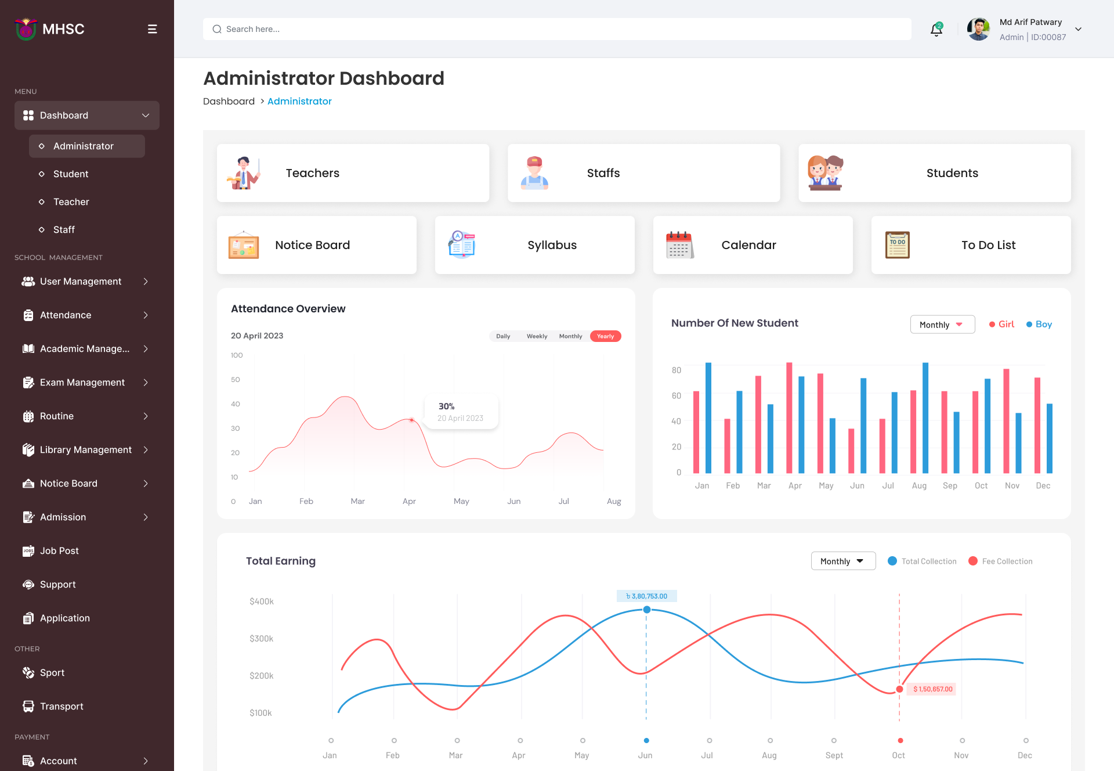1114x771 pixels.
Task: Select the Transport icon in sidebar
Action: (28, 706)
